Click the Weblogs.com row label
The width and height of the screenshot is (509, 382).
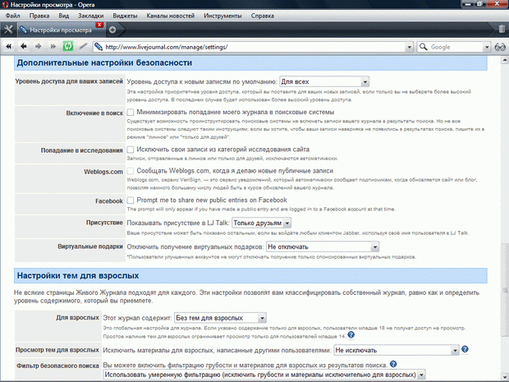(x=103, y=172)
